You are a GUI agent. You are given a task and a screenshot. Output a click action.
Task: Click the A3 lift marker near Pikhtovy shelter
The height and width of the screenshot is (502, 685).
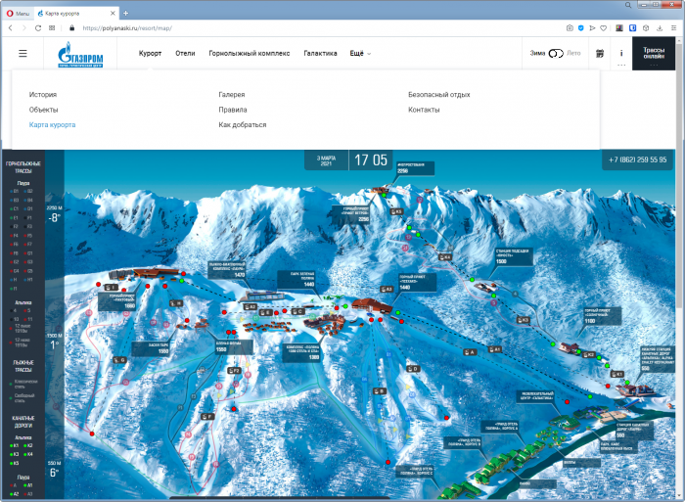tap(387, 289)
